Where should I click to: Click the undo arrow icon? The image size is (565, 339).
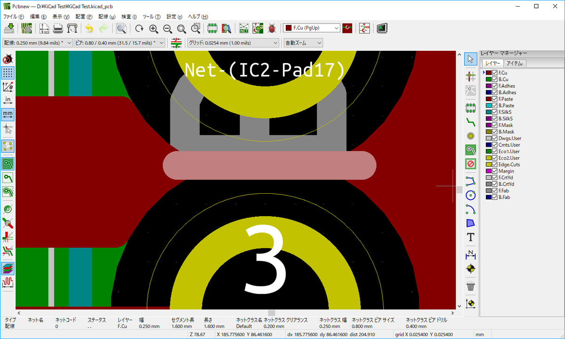(x=89, y=28)
